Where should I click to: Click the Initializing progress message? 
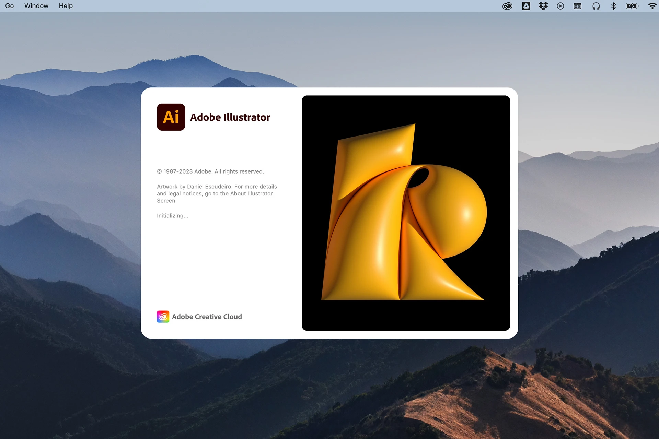click(173, 215)
